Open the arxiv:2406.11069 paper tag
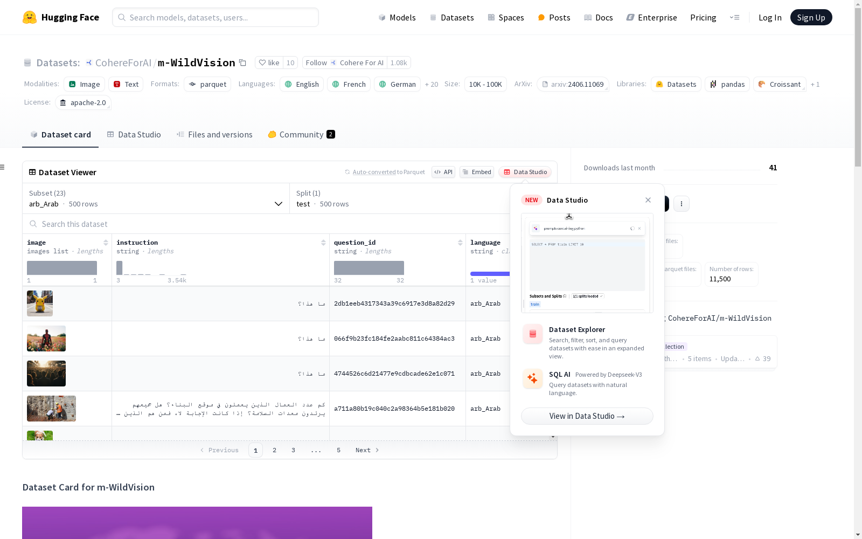 click(573, 84)
